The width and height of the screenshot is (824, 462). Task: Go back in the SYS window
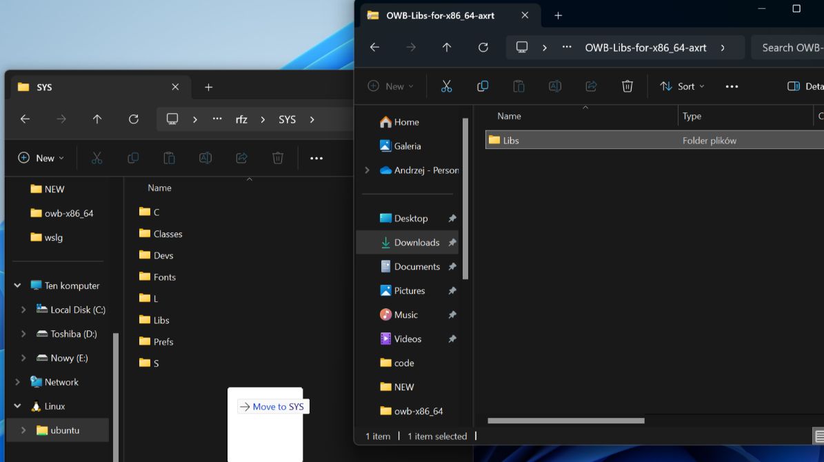coord(25,119)
